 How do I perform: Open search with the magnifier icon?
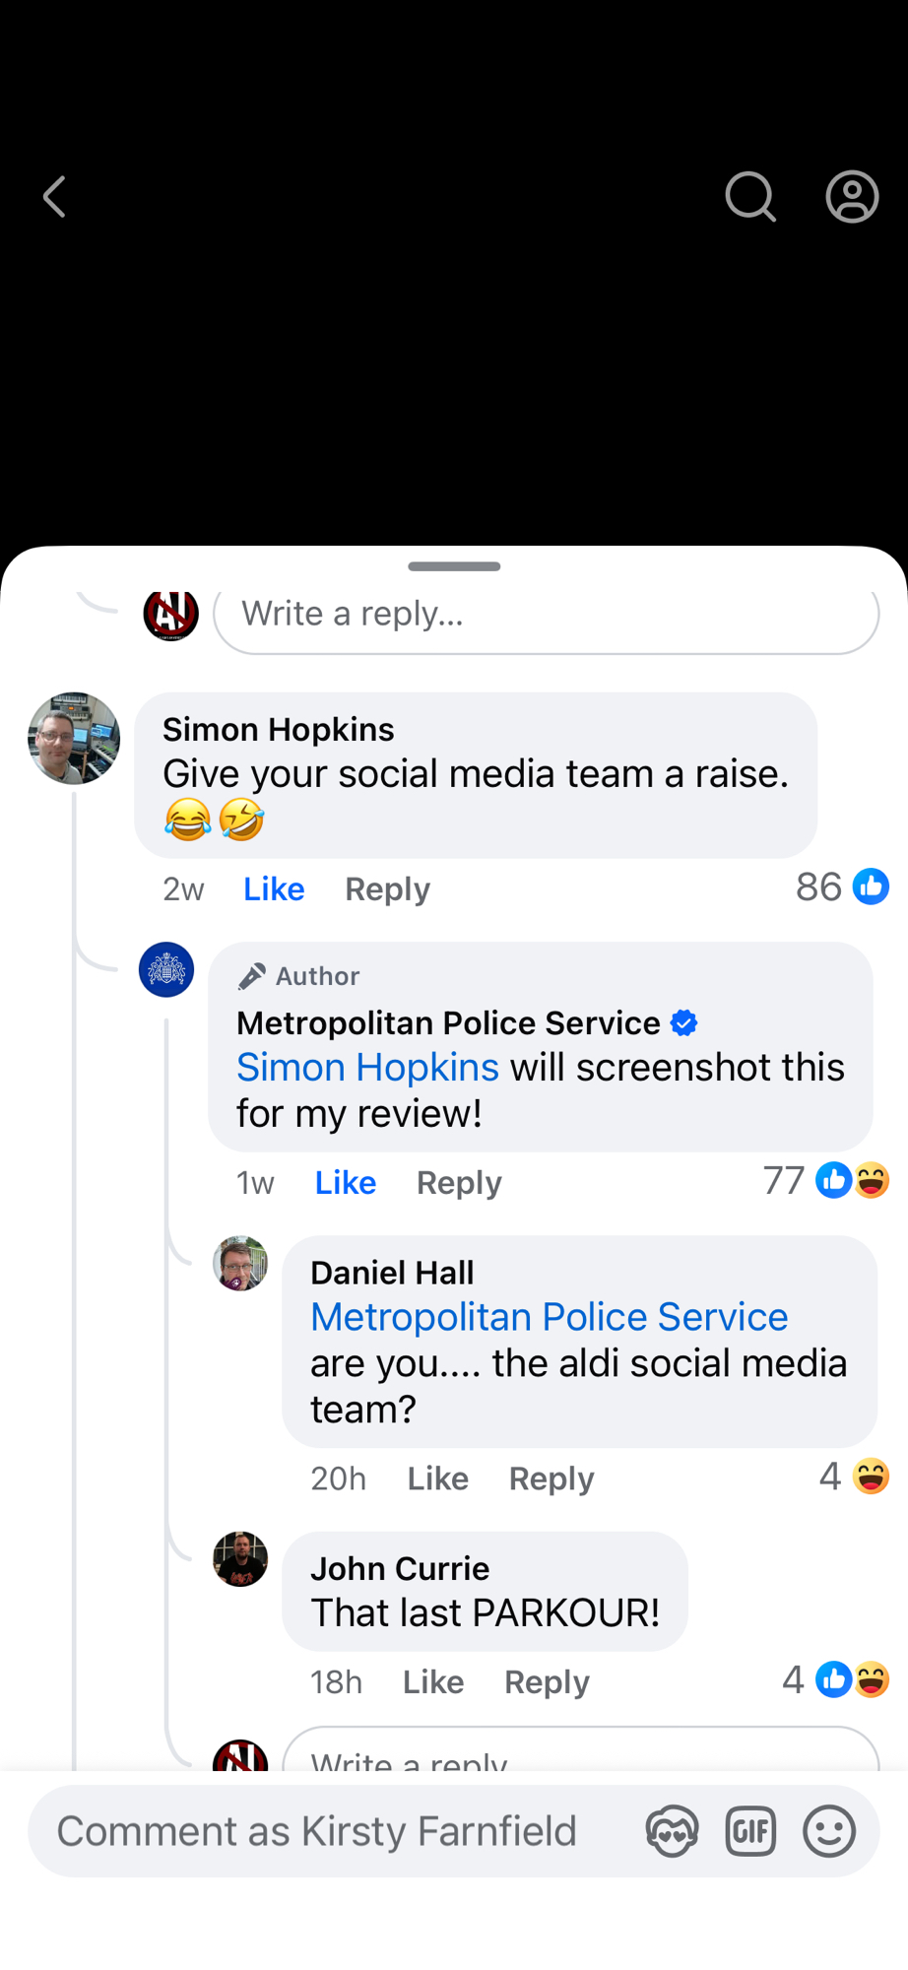(750, 197)
